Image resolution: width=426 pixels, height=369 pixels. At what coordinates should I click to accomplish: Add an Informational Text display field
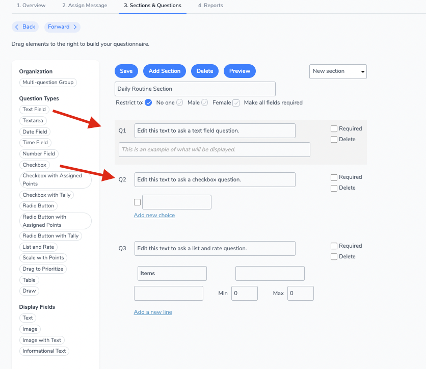[x=44, y=351]
